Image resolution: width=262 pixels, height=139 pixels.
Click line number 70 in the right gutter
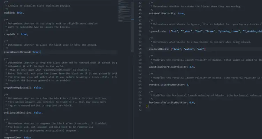point(140,102)
